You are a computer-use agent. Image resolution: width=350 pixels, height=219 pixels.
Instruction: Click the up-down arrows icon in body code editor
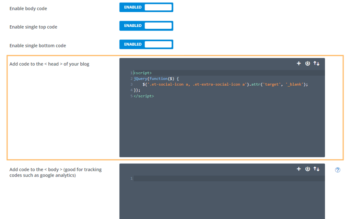pyautogui.click(x=317, y=169)
